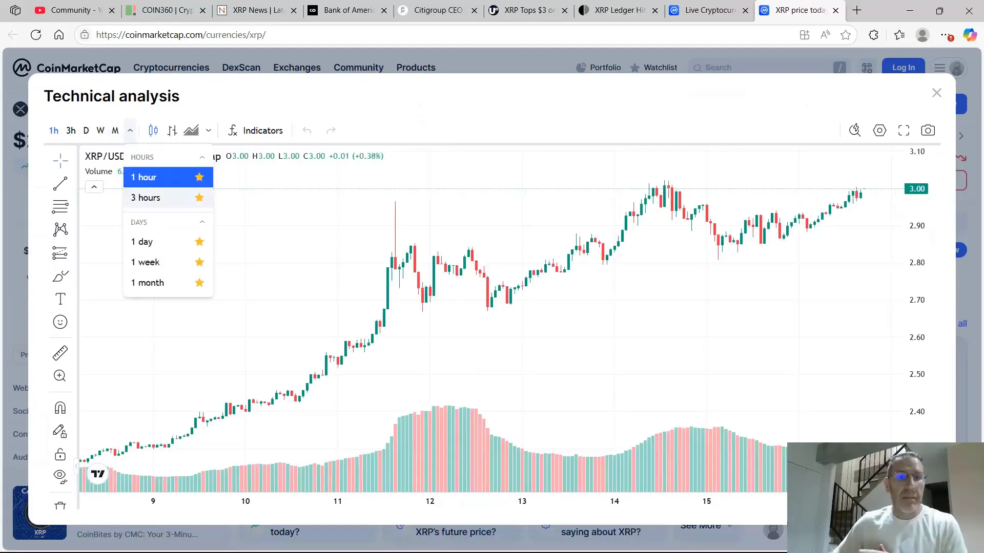Select the area chart style

coord(191,131)
